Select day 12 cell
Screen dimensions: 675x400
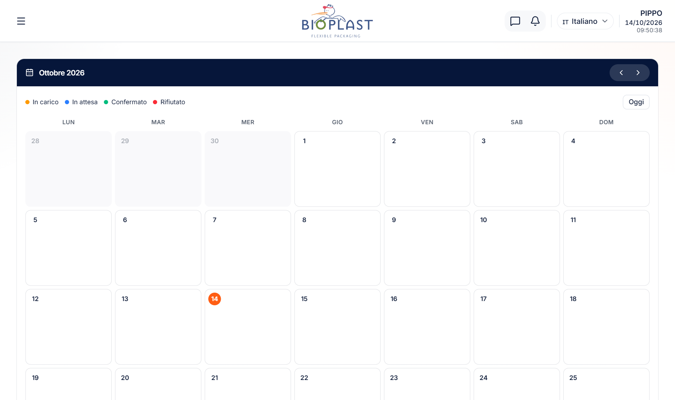pos(69,327)
